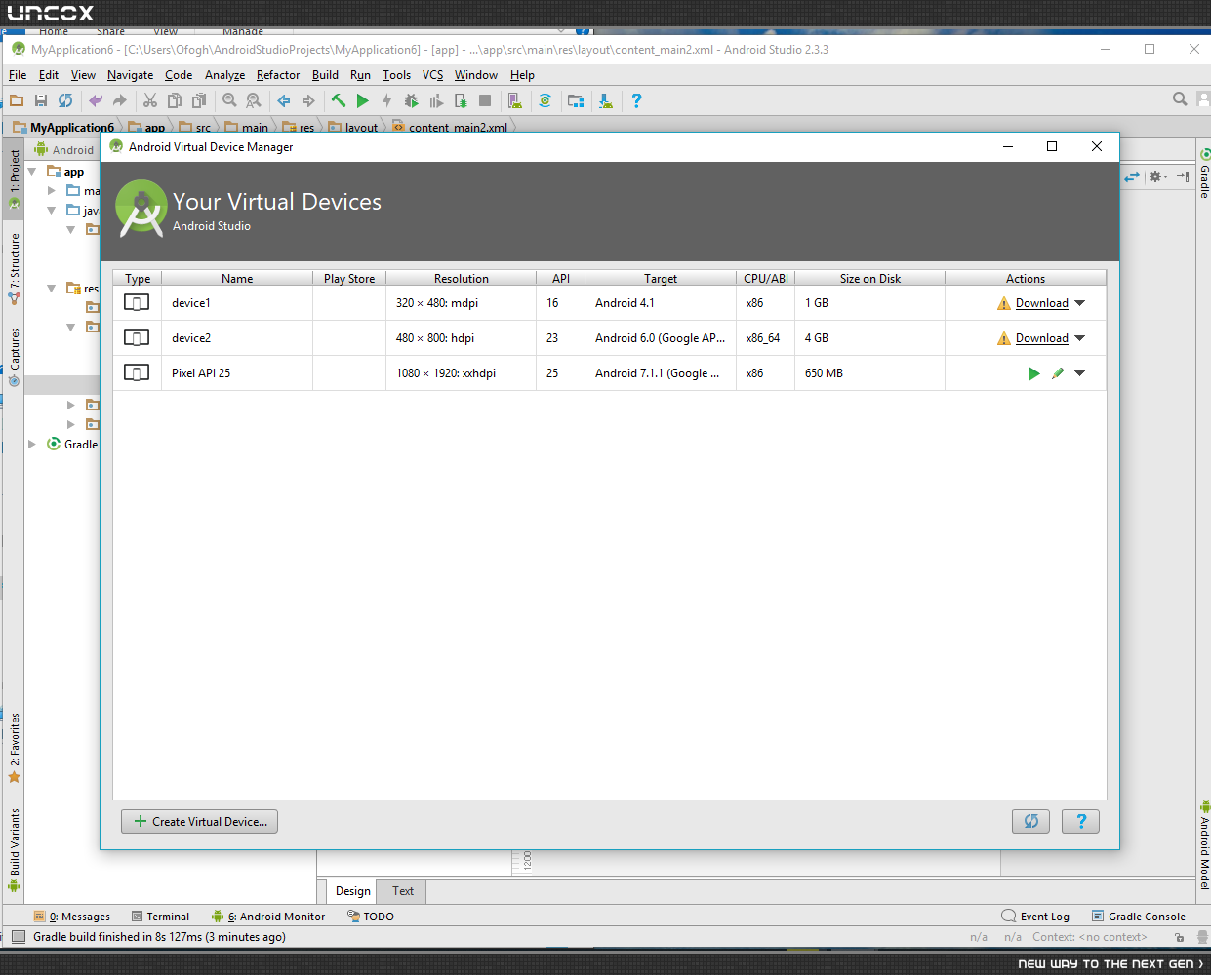This screenshot has height=975, width=1211.
Task: Open the Messages tool window
Action: pyautogui.click(x=72, y=916)
